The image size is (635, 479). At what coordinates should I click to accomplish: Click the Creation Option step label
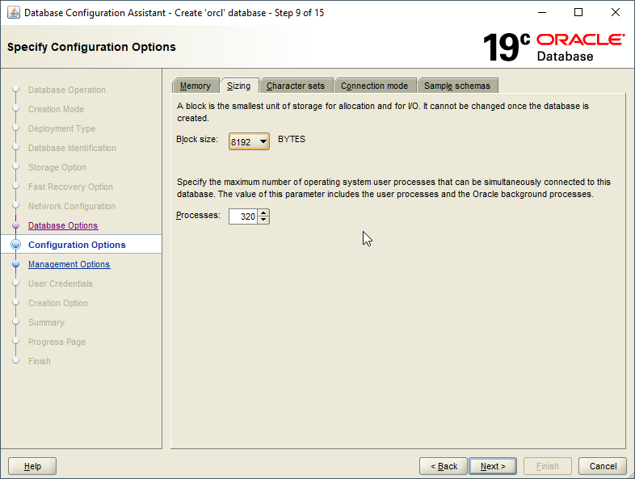[x=58, y=303]
